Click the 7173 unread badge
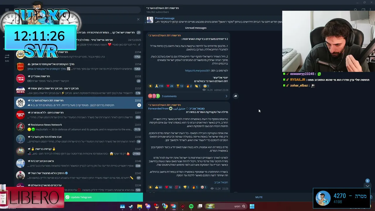This screenshot has height=211, width=375. tap(137, 129)
